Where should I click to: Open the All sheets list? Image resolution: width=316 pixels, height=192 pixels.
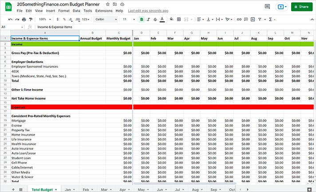click(x=21, y=190)
